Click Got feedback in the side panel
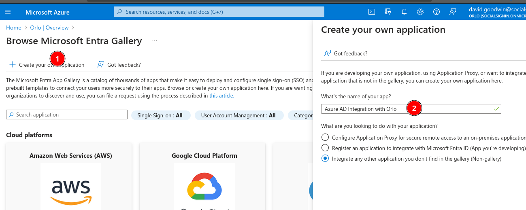This screenshot has height=210, width=526. point(346,53)
